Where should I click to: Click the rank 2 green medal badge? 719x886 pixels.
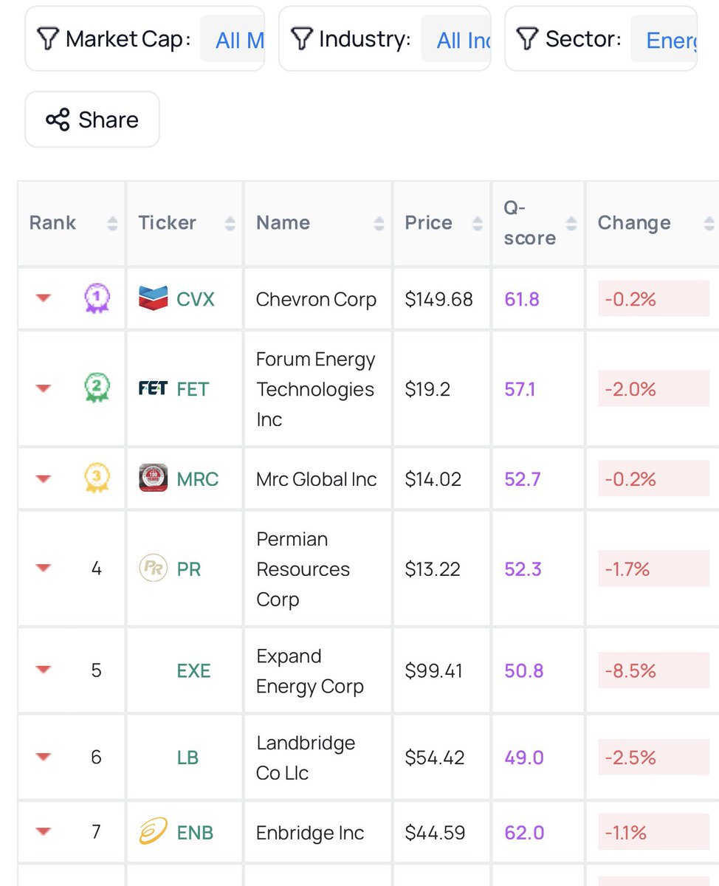point(97,389)
